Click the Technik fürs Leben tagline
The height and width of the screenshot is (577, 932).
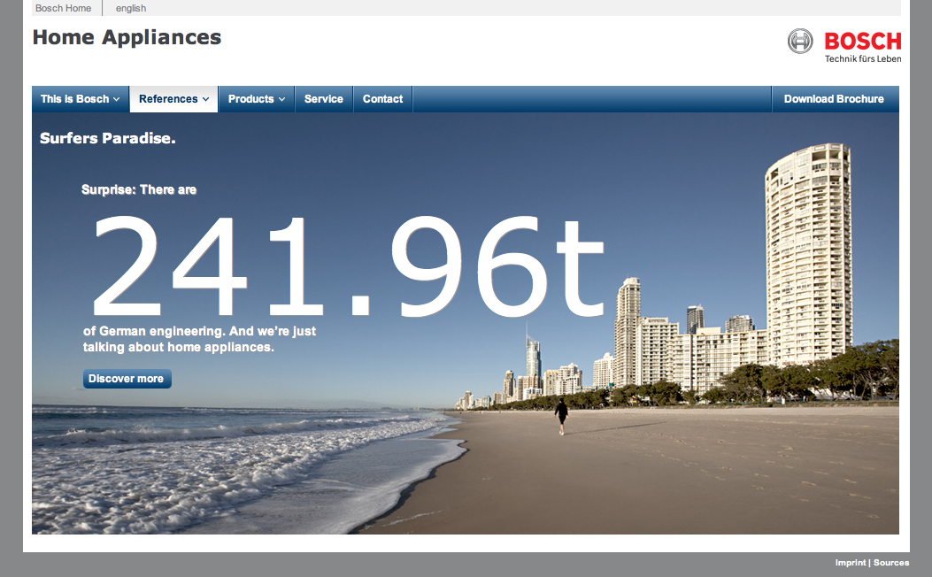pyautogui.click(x=862, y=59)
